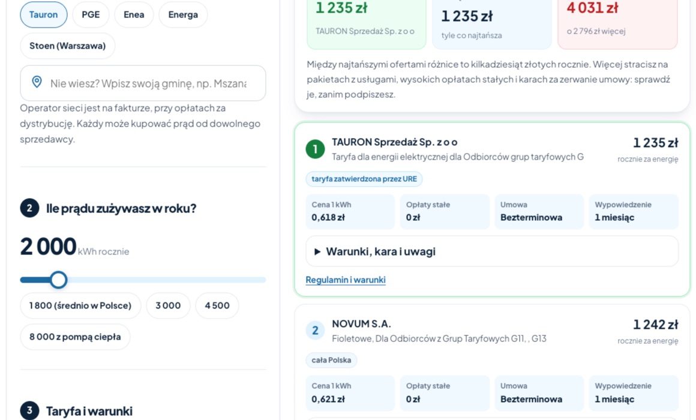696x420 pixels.
Task: Click the location pin icon in search field
Action: (x=37, y=82)
